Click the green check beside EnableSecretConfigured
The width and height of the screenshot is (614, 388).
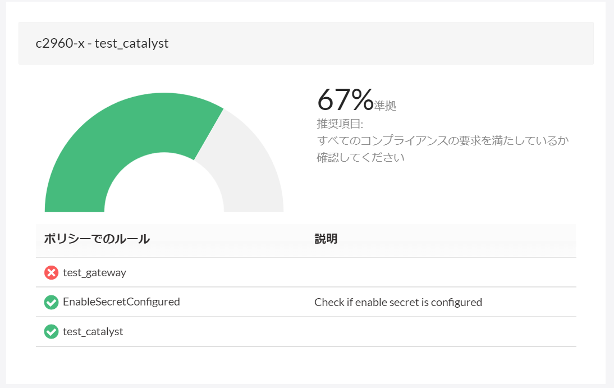click(51, 302)
